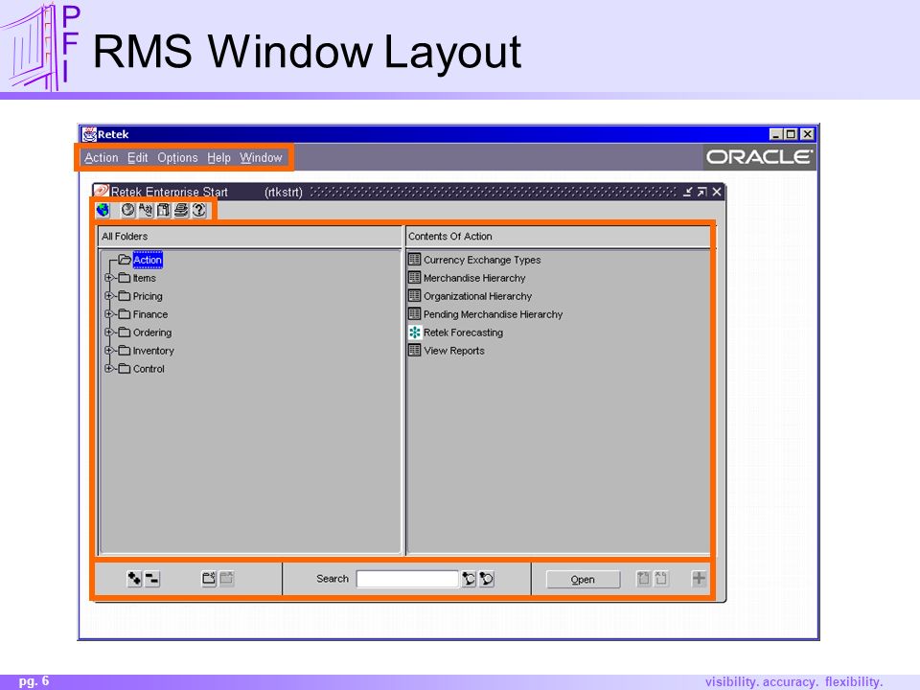Image resolution: width=920 pixels, height=690 pixels.
Task: Click the Retek Enterprise Start window icon
Action: point(101,192)
